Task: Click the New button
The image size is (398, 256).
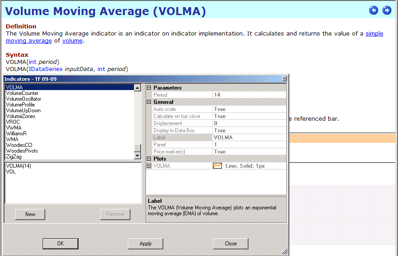Action: (30, 214)
